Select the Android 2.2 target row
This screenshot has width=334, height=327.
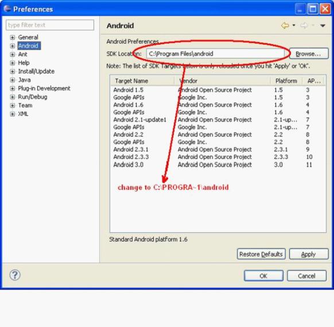click(x=218, y=135)
